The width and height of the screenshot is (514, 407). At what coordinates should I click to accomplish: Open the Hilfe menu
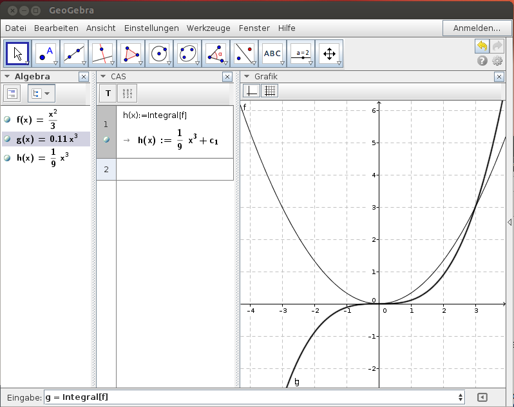click(x=287, y=28)
